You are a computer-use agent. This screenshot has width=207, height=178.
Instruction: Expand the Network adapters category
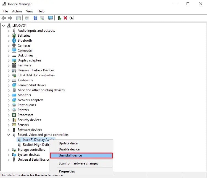(x=9, y=100)
